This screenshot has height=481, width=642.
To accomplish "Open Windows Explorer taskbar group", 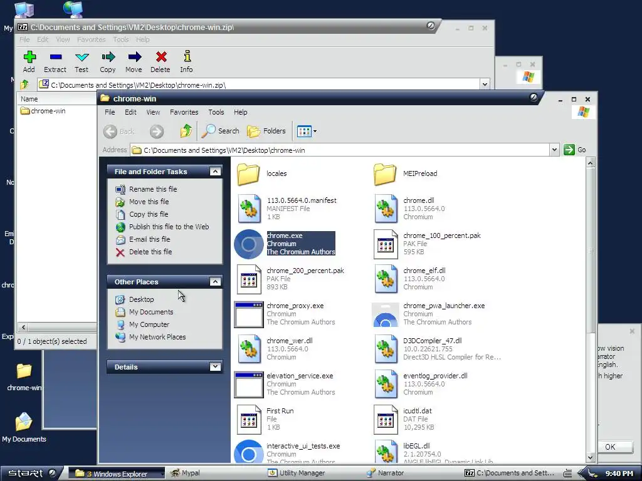I will pyautogui.click(x=117, y=473).
